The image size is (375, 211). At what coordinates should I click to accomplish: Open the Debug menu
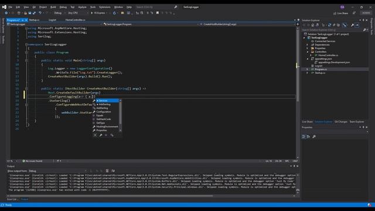click(x=63, y=7)
